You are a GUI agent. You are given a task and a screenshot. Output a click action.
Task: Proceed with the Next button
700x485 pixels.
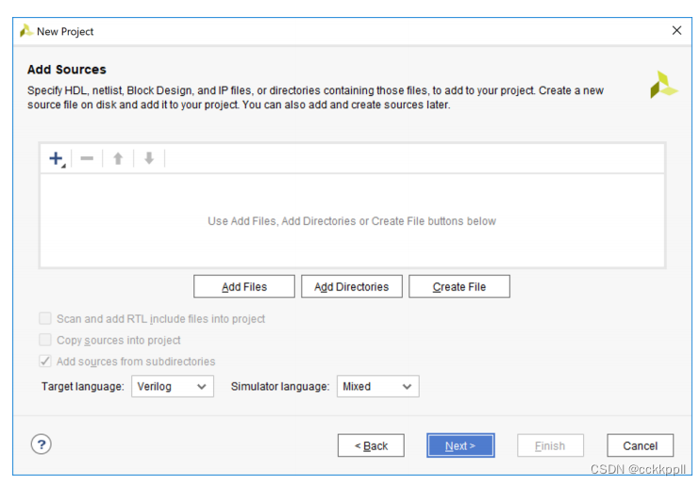(x=460, y=445)
